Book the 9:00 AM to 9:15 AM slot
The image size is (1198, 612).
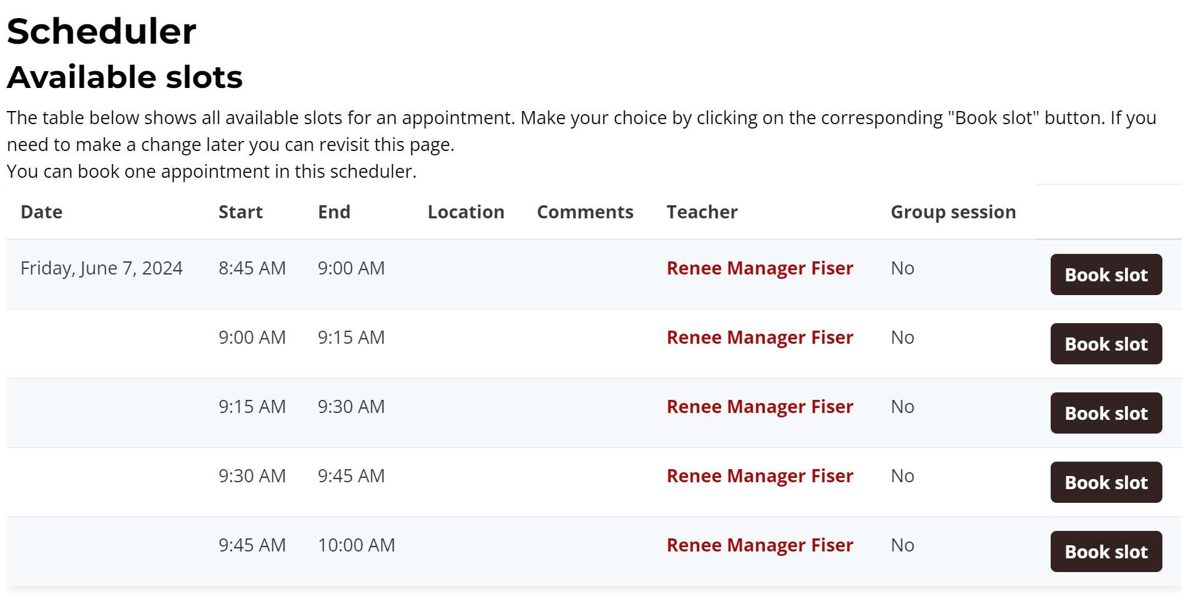1106,344
